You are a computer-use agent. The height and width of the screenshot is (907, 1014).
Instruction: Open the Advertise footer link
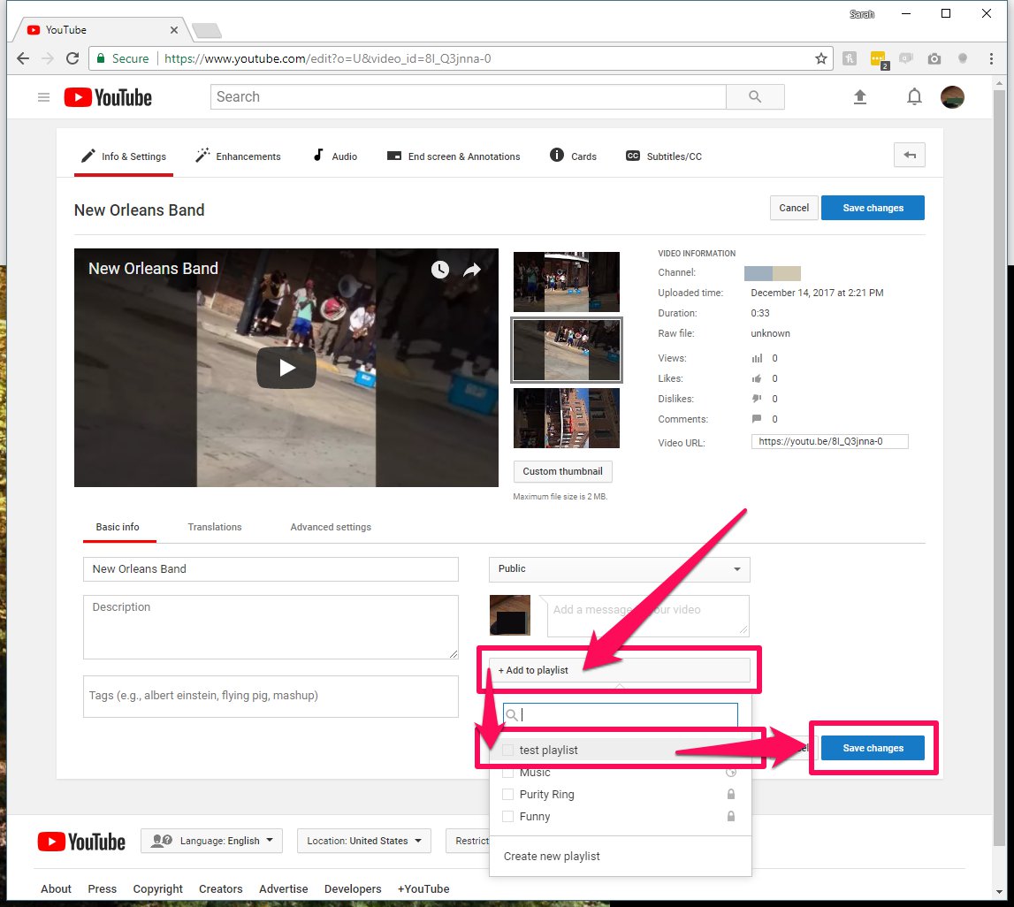(283, 889)
